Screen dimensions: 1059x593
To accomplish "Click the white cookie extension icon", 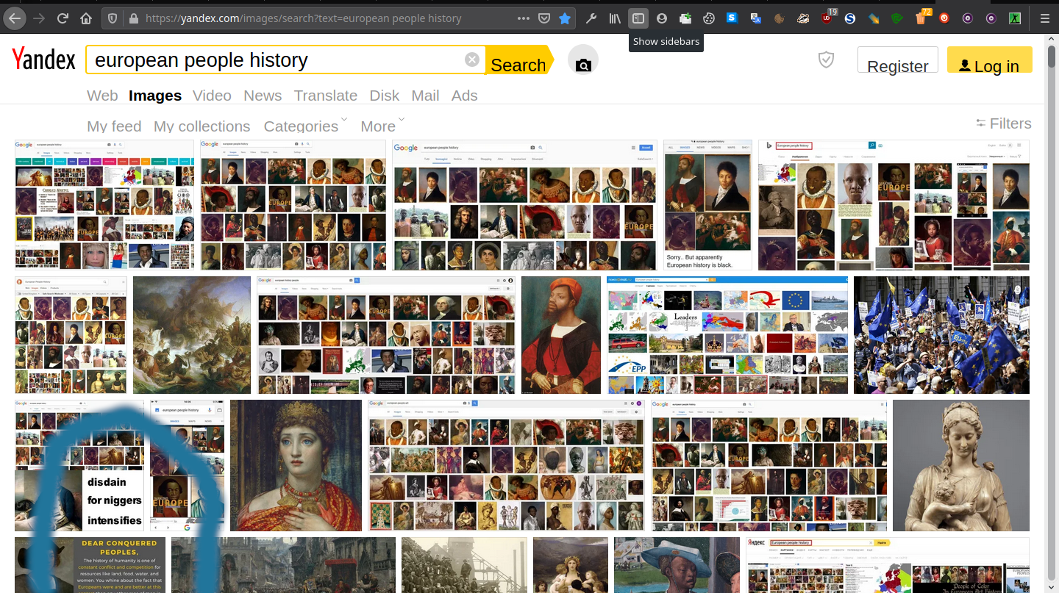I will [x=709, y=18].
